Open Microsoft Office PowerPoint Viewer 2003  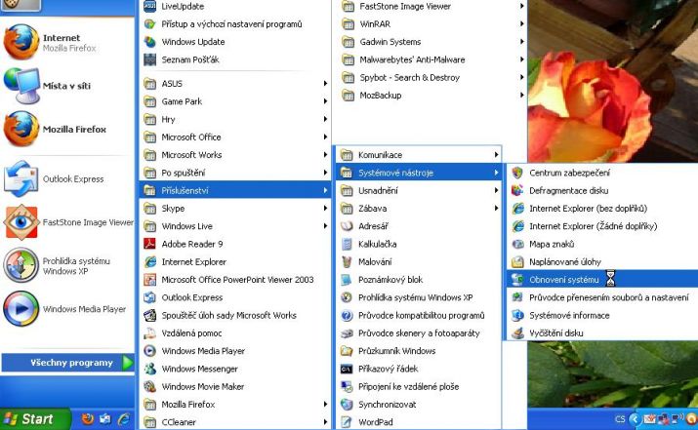[235, 280]
